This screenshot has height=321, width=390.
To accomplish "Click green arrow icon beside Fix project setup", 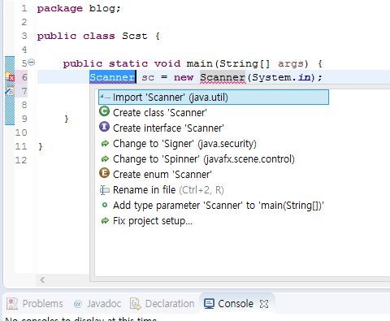I will tap(105, 221).
